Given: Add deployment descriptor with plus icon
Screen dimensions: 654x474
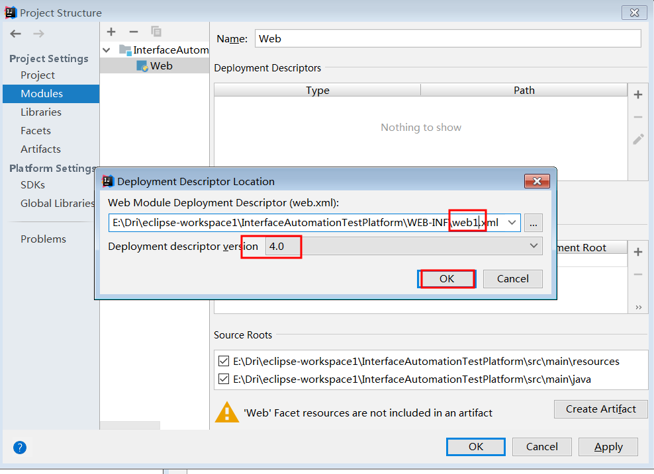Looking at the screenshot, I should [637, 95].
